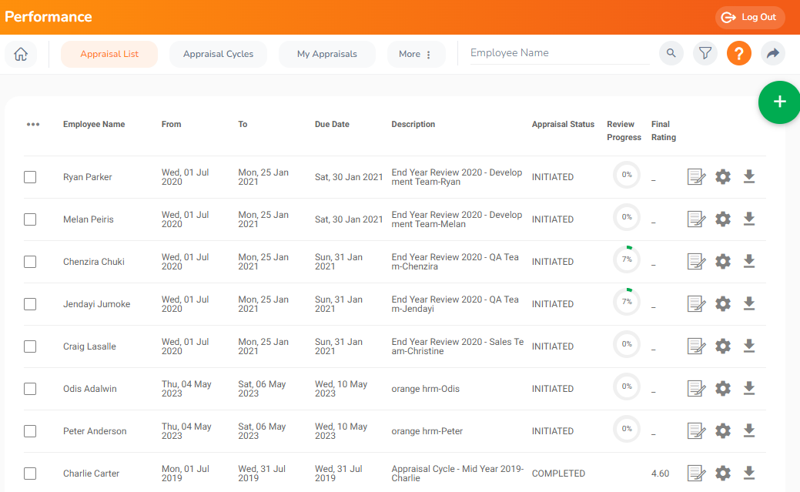Evaluate Ryan Parker's appraisal form icon
The width and height of the screenshot is (800, 492).
click(x=696, y=177)
